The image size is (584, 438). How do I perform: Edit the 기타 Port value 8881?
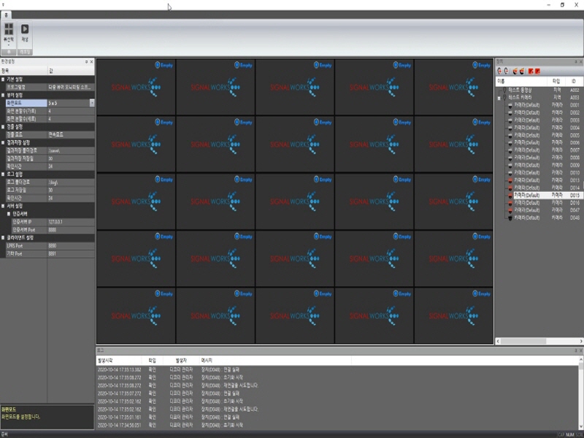[71, 253]
